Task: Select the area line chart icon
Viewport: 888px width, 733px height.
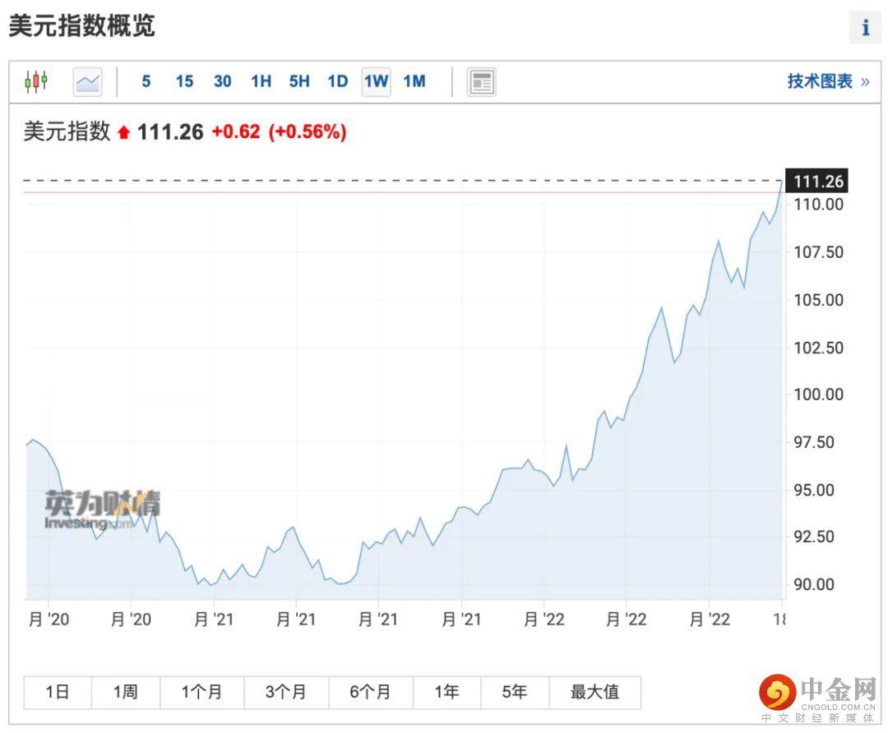Action: click(88, 82)
